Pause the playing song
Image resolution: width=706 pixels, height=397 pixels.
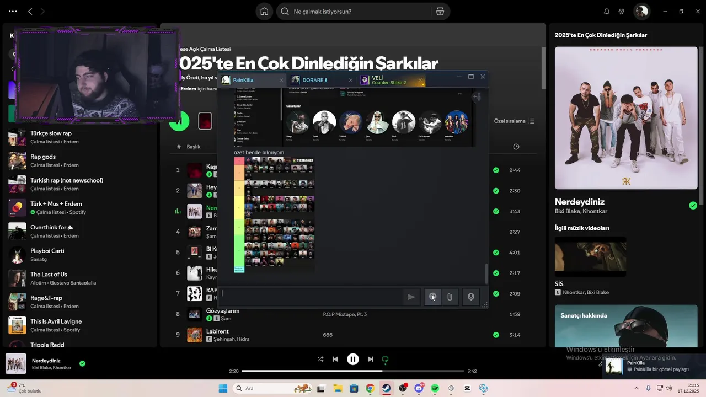353,359
